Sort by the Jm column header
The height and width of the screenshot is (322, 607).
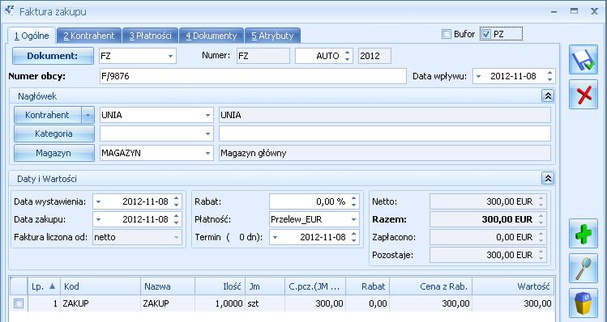tap(265, 286)
